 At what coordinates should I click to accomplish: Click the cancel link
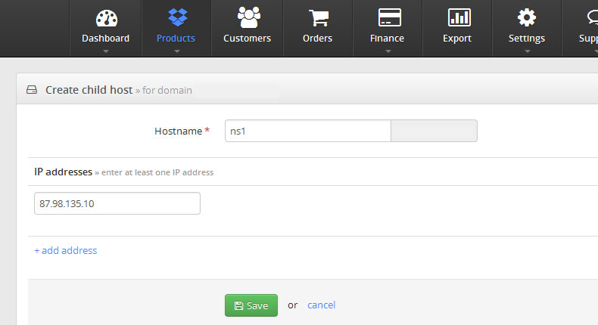point(321,305)
